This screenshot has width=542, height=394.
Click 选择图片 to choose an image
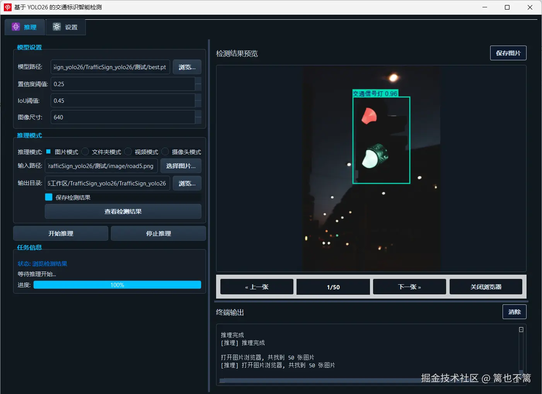tap(181, 166)
